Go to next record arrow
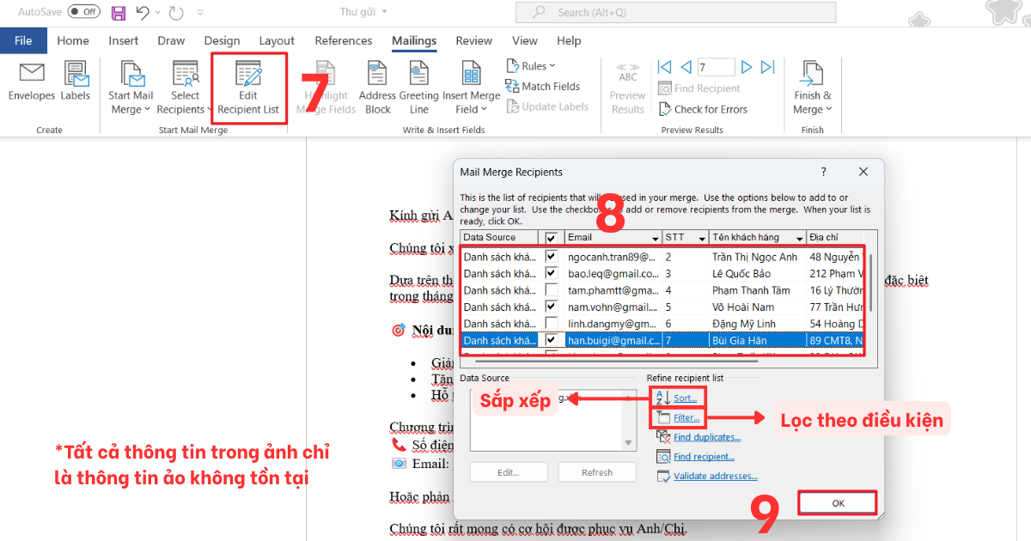The width and height of the screenshot is (1031, 541). click(x=747, y=67)
